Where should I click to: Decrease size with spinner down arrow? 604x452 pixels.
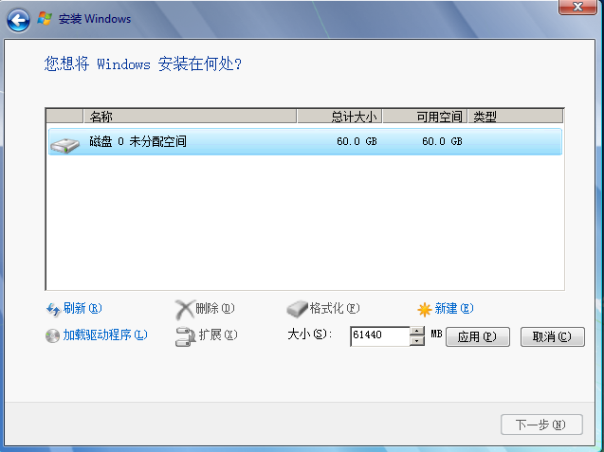coord(417,341)
